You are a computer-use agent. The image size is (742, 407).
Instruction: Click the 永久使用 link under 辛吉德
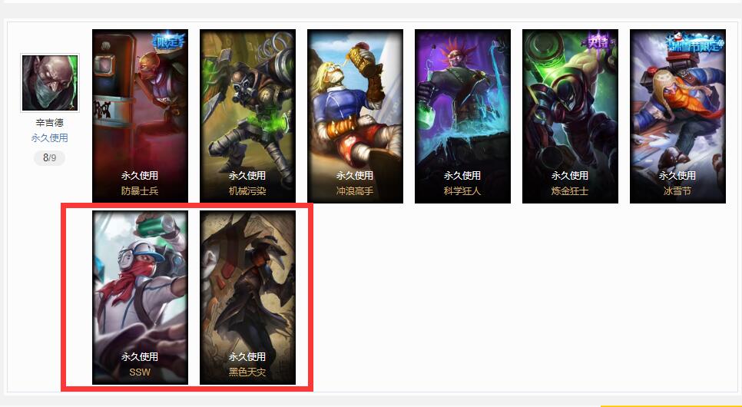coord(50,138)
